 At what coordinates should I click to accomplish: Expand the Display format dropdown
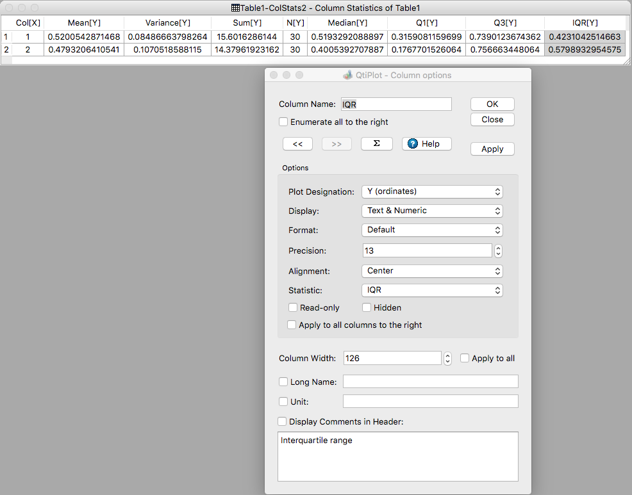coord(432,211)
